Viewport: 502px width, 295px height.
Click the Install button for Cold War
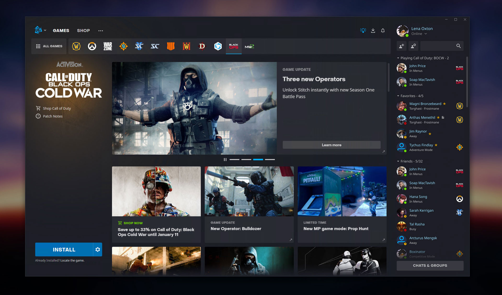(x=64, y=249)
